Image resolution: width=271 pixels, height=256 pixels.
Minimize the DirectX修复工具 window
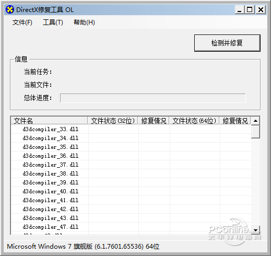239,9
